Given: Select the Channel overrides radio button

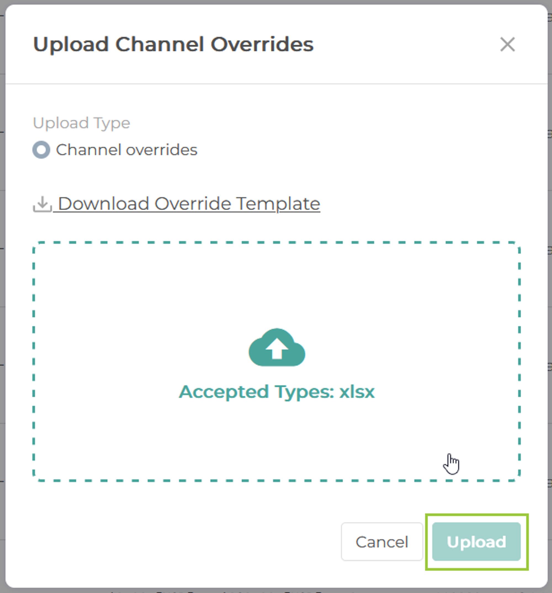Looking at the screenshot, I should click(41, 150).
